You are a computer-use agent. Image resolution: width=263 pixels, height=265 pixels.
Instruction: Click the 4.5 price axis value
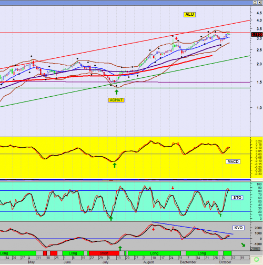point(259,13)
